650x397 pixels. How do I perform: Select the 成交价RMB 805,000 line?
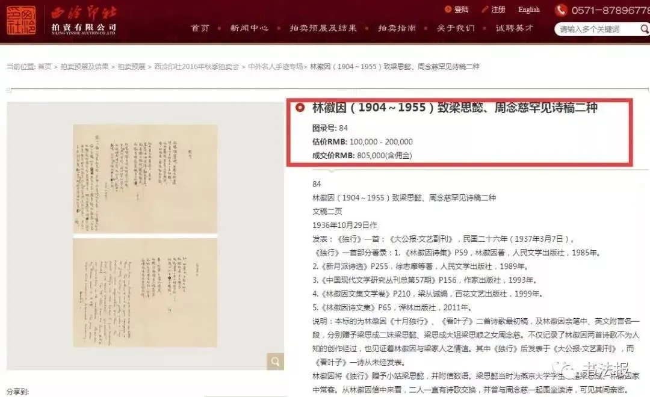(x=362, y=155)
